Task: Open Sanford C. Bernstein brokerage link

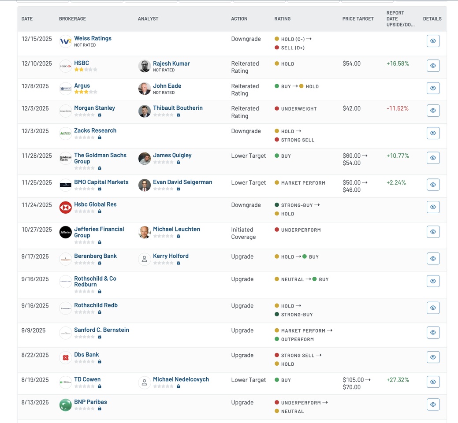Action: [x=101, y=330]
